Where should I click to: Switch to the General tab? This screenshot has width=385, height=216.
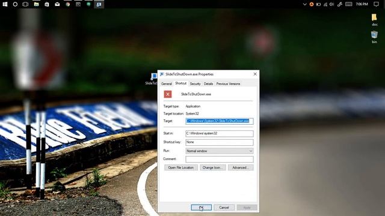pos(166,84)
